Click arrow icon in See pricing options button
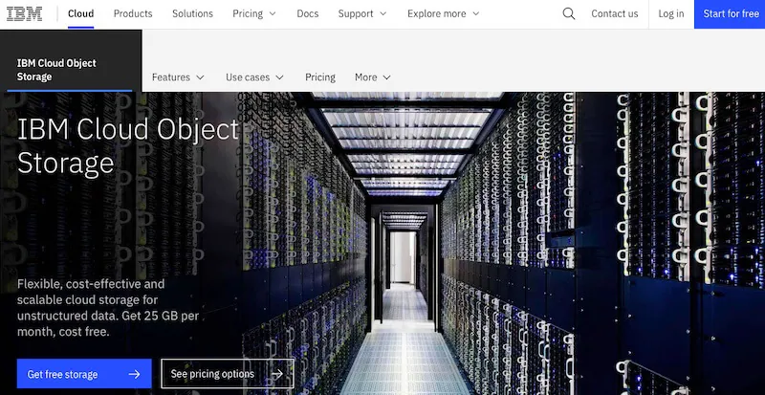The width and height of the screenshot is (765, 395). point(277,375)
